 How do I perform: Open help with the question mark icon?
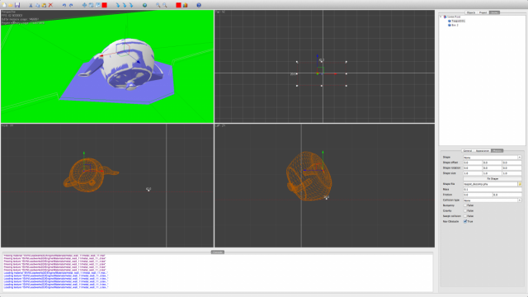click(199, 5)
